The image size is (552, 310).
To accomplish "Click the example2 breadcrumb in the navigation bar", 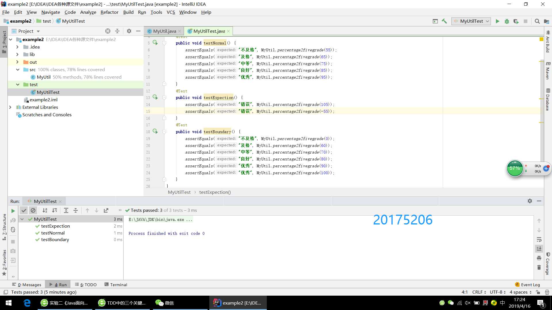I will [17, 21].
